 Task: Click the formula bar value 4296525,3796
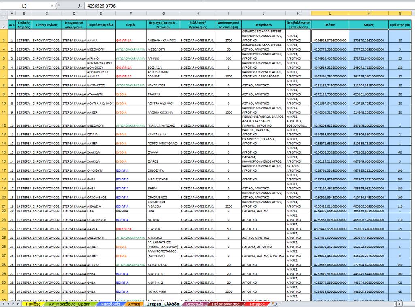coord(101,6)
